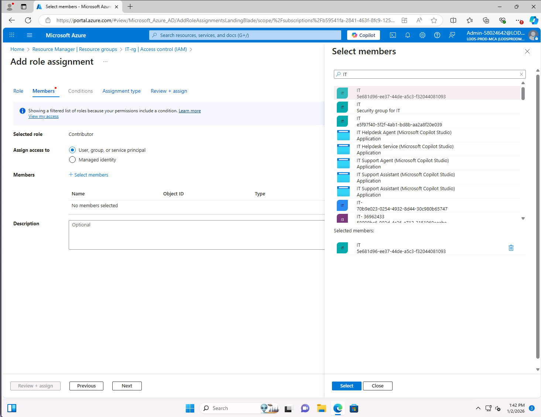The width and height of the screenshot is (541, 417).
Task: Open Edge split screen view
Action: [x=453, y=20]
